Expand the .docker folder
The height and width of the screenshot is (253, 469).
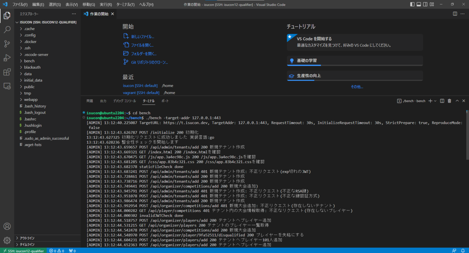pos(47,42)
